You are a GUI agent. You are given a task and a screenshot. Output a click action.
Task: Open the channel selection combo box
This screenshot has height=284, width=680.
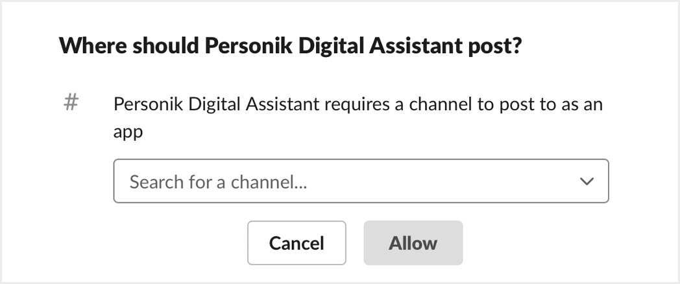coord(361,182)
